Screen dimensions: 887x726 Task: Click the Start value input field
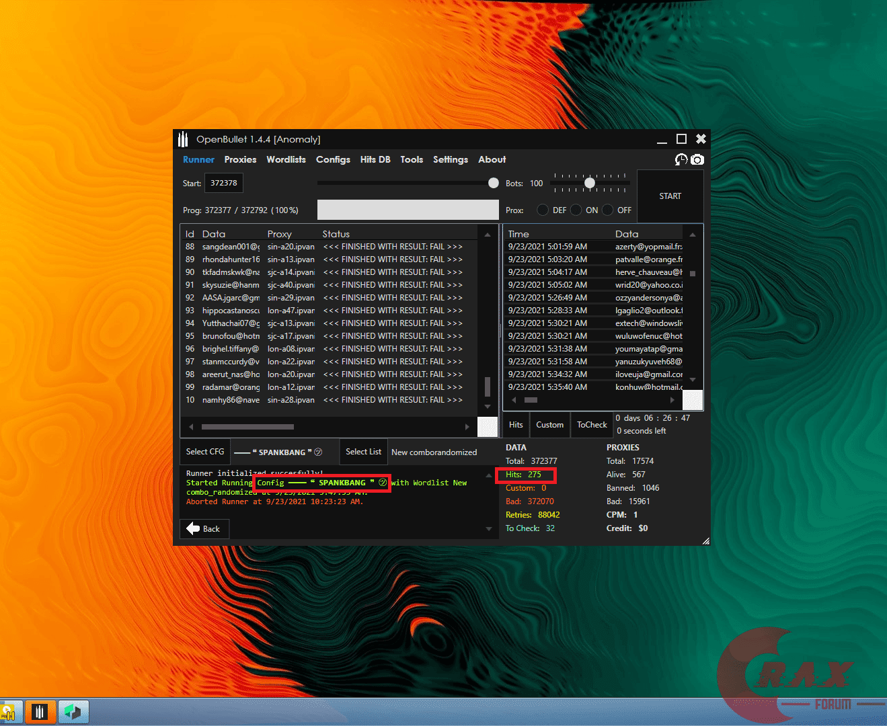click(x=224, y=182)
